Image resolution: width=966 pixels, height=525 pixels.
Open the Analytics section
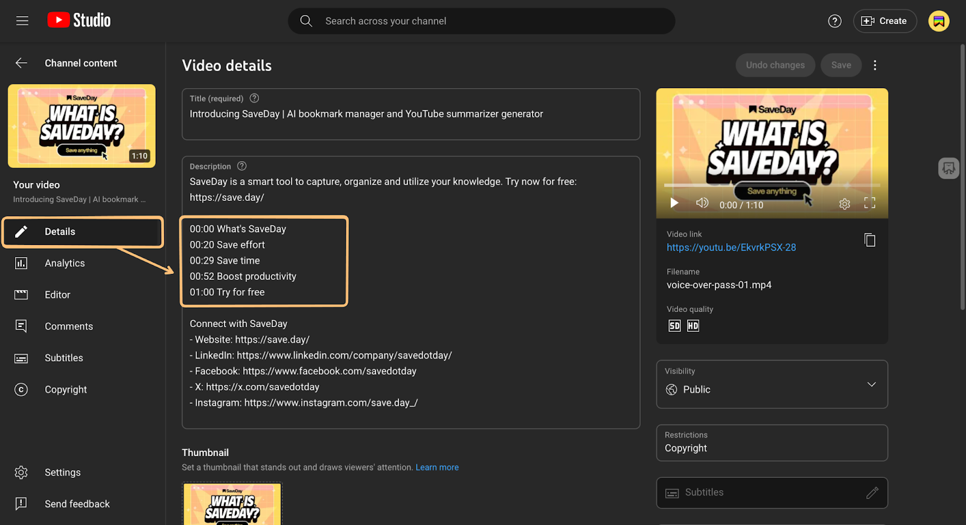tap(65, 263)
